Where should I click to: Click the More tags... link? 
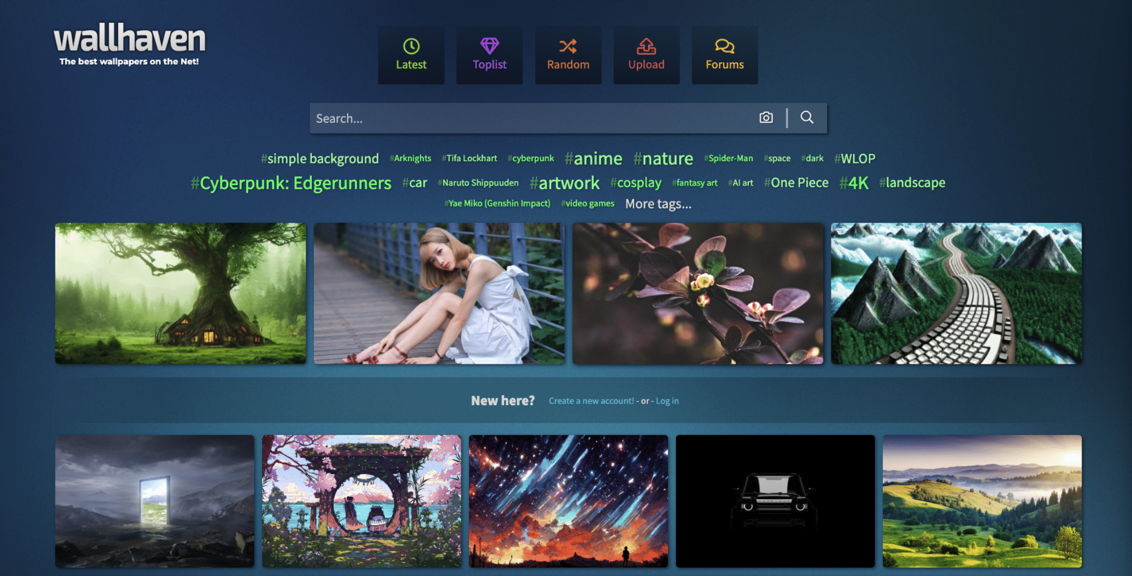point(658,204)
